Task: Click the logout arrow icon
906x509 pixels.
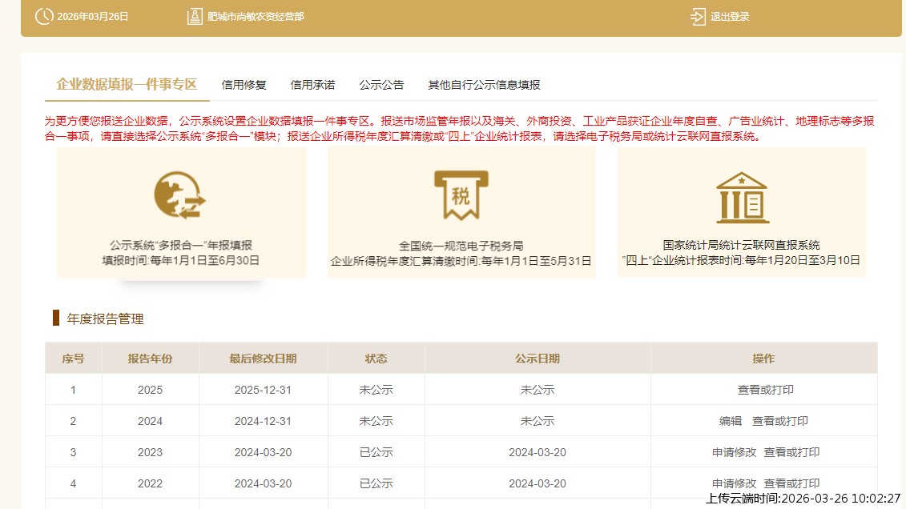Action: pos(698,17)
